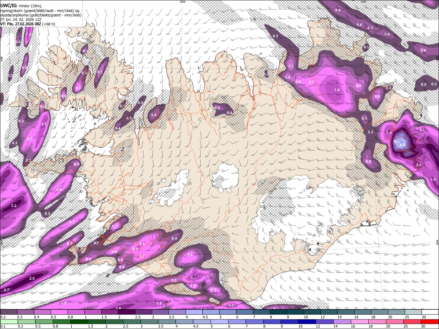Click the "0.1" label starting the bottom legend row
The height and width of the screenshot is (329, 439).
pos(3,327)
